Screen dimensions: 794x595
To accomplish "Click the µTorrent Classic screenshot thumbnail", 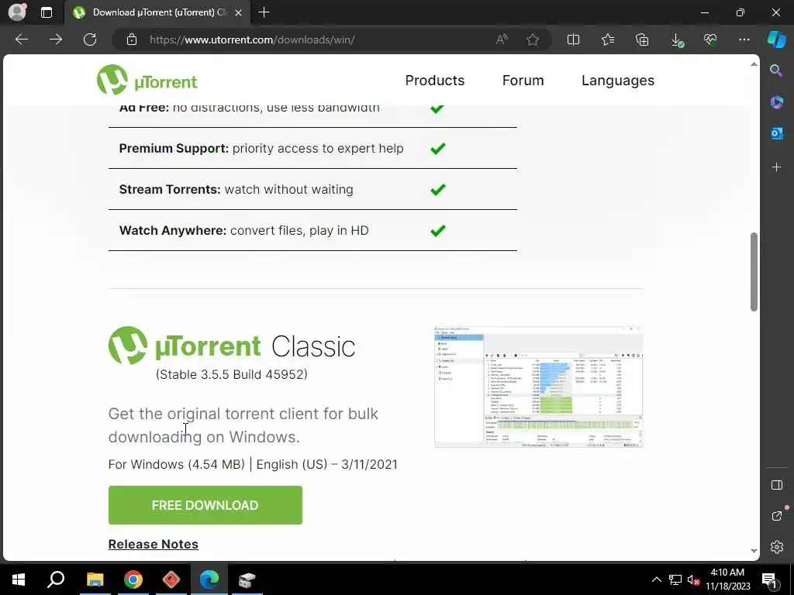I will point(538,387).
